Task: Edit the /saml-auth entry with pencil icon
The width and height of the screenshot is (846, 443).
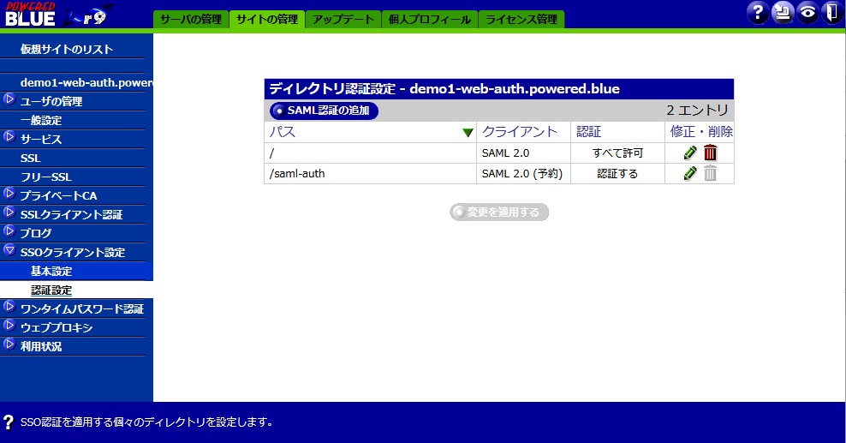Action: [x=689, y=173]
